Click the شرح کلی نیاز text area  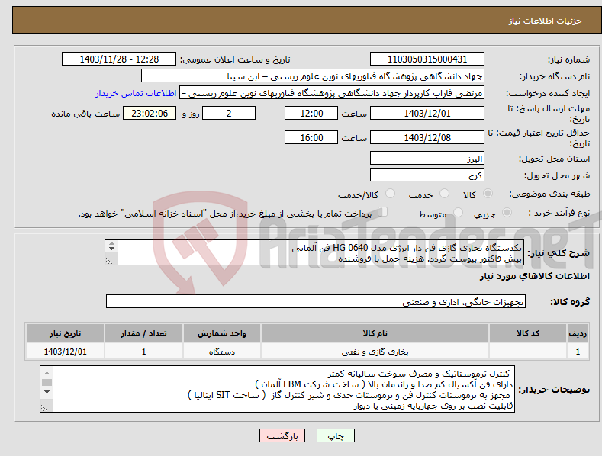[x=314, y=252]
